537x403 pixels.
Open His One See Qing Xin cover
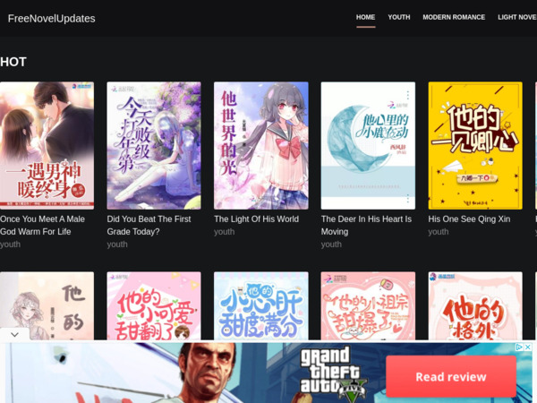click(x=474, y=145)
